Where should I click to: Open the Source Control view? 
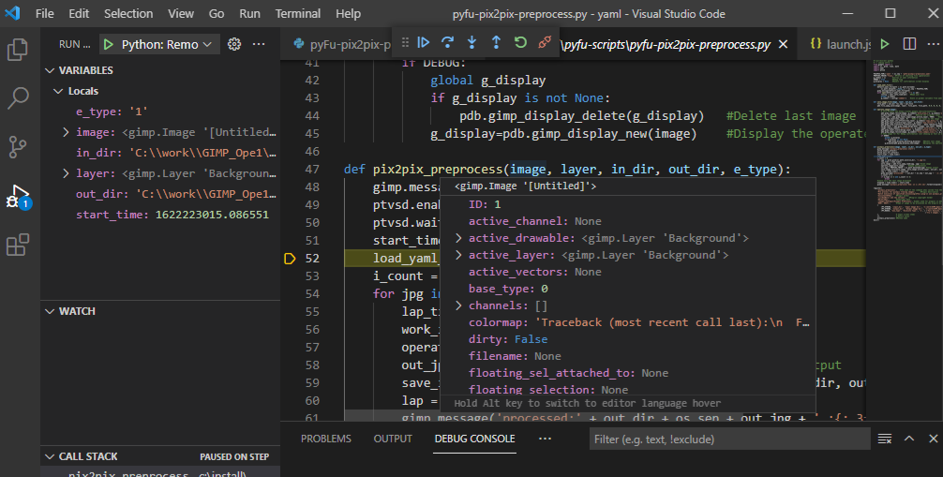pos(18,147)
